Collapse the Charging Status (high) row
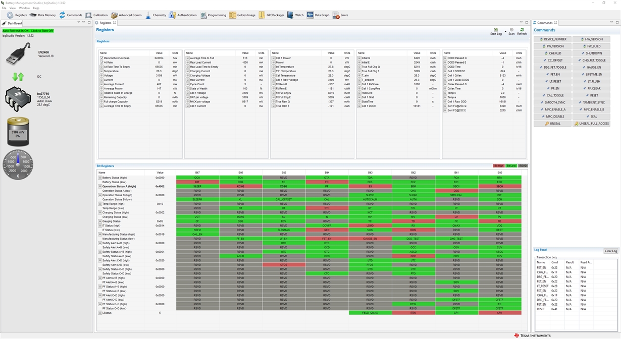Viewport: 621px width, 339px height. 100,212
